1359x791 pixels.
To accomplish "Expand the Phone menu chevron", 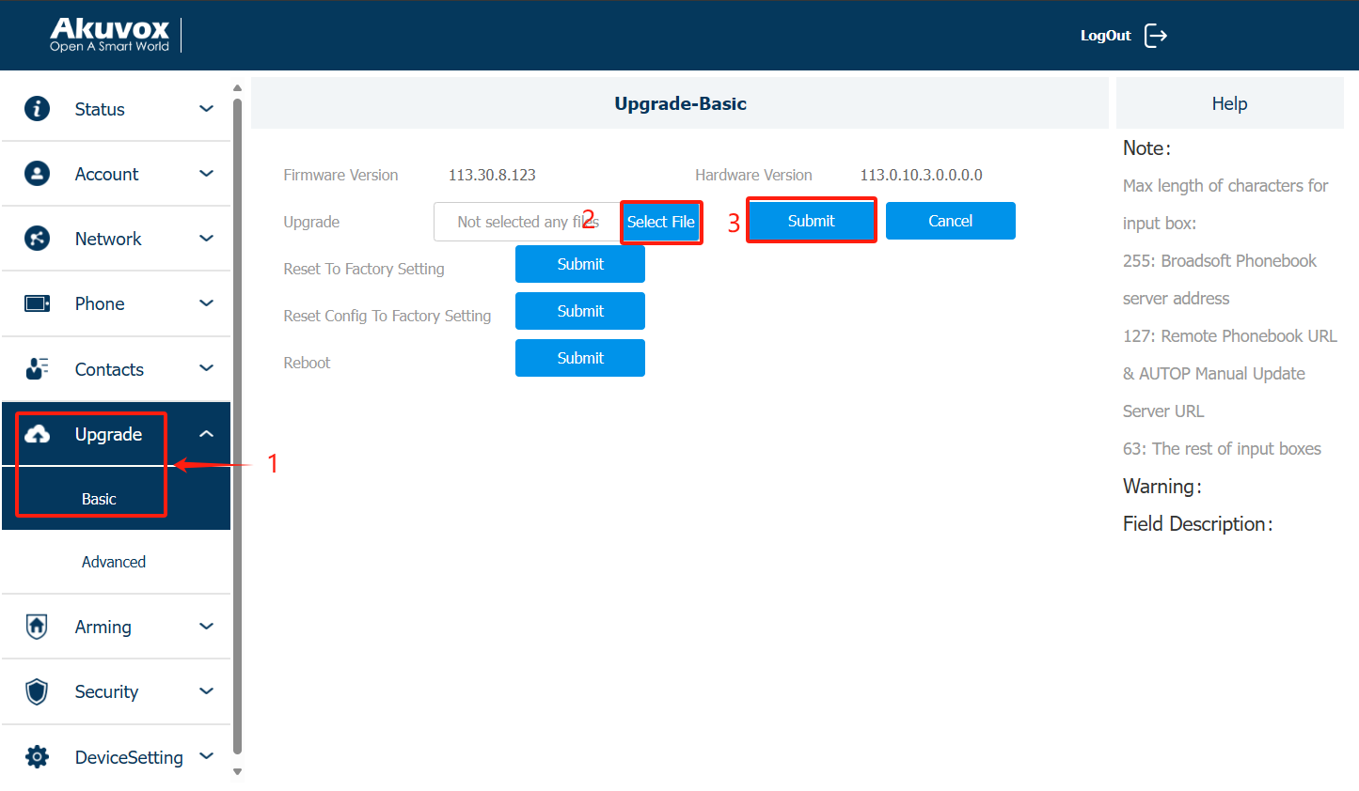I will [207, 303].
